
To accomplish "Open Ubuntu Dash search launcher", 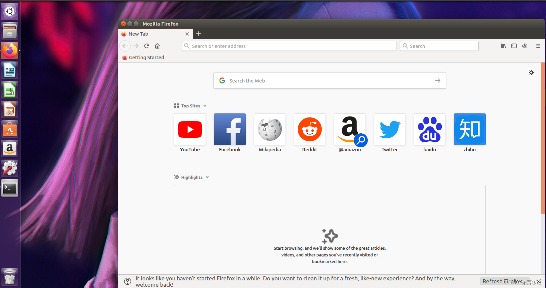I will click(x=10, y=11).
